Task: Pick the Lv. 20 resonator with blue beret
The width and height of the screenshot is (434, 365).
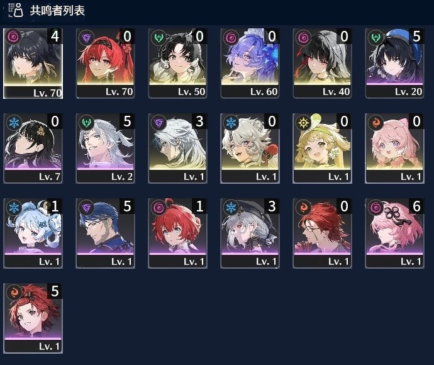Action: click(x=395, y=64)
